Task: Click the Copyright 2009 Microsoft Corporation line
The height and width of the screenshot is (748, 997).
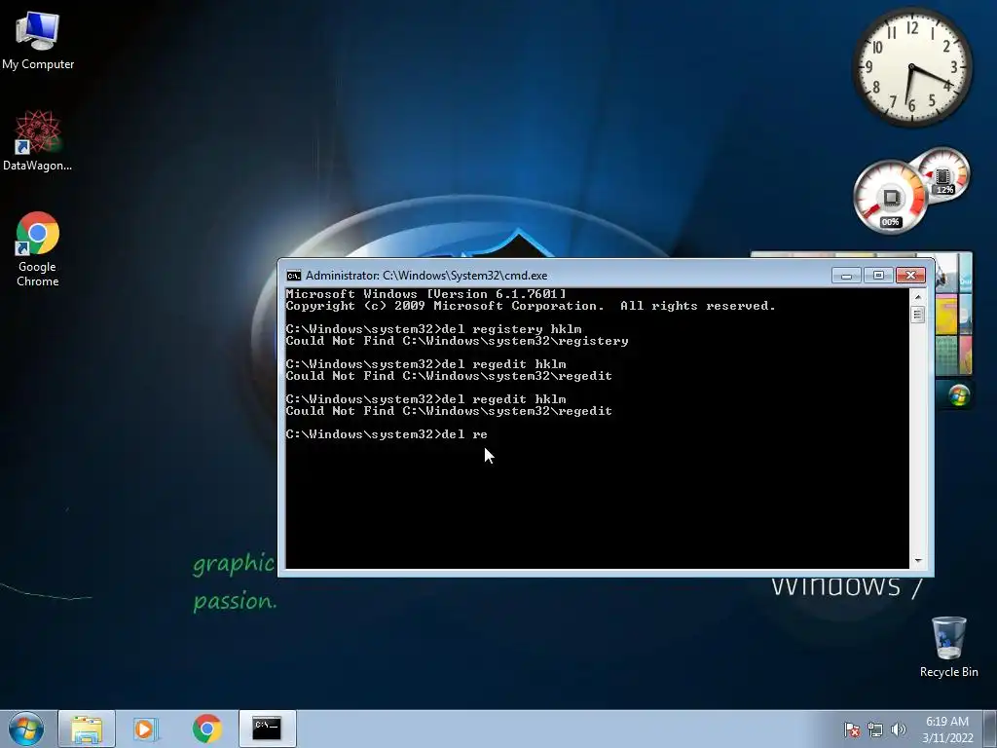Action: coord(531,306)
